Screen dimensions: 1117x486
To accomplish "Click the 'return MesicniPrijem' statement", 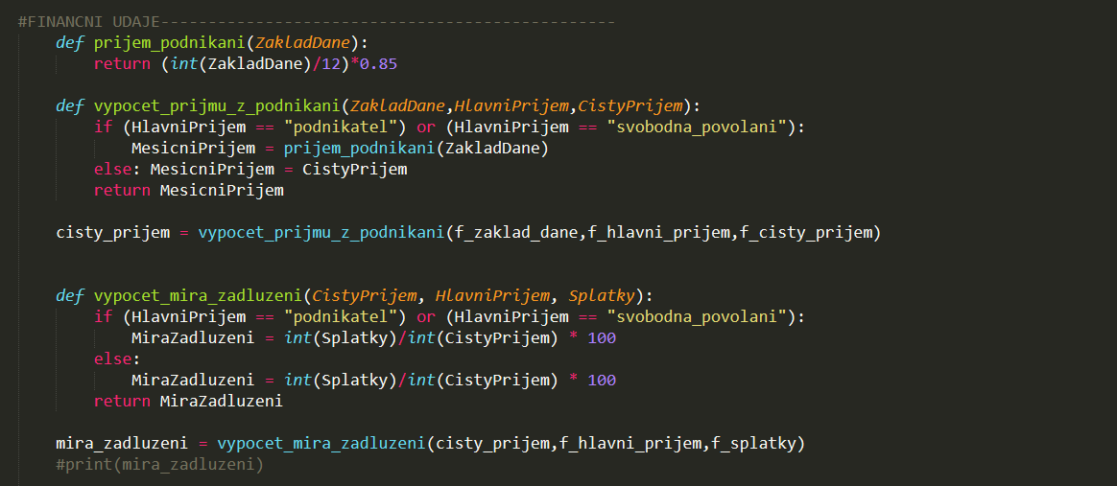I will pos(189,190).
